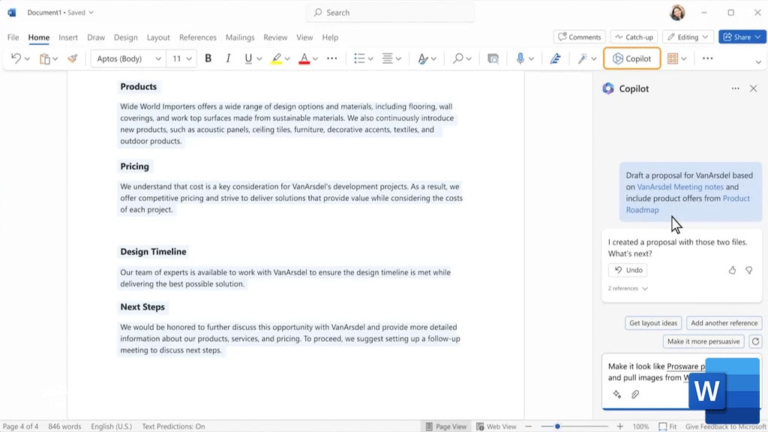Switch to the Insert tab
The image size is (768, 432).
(68, 37)
